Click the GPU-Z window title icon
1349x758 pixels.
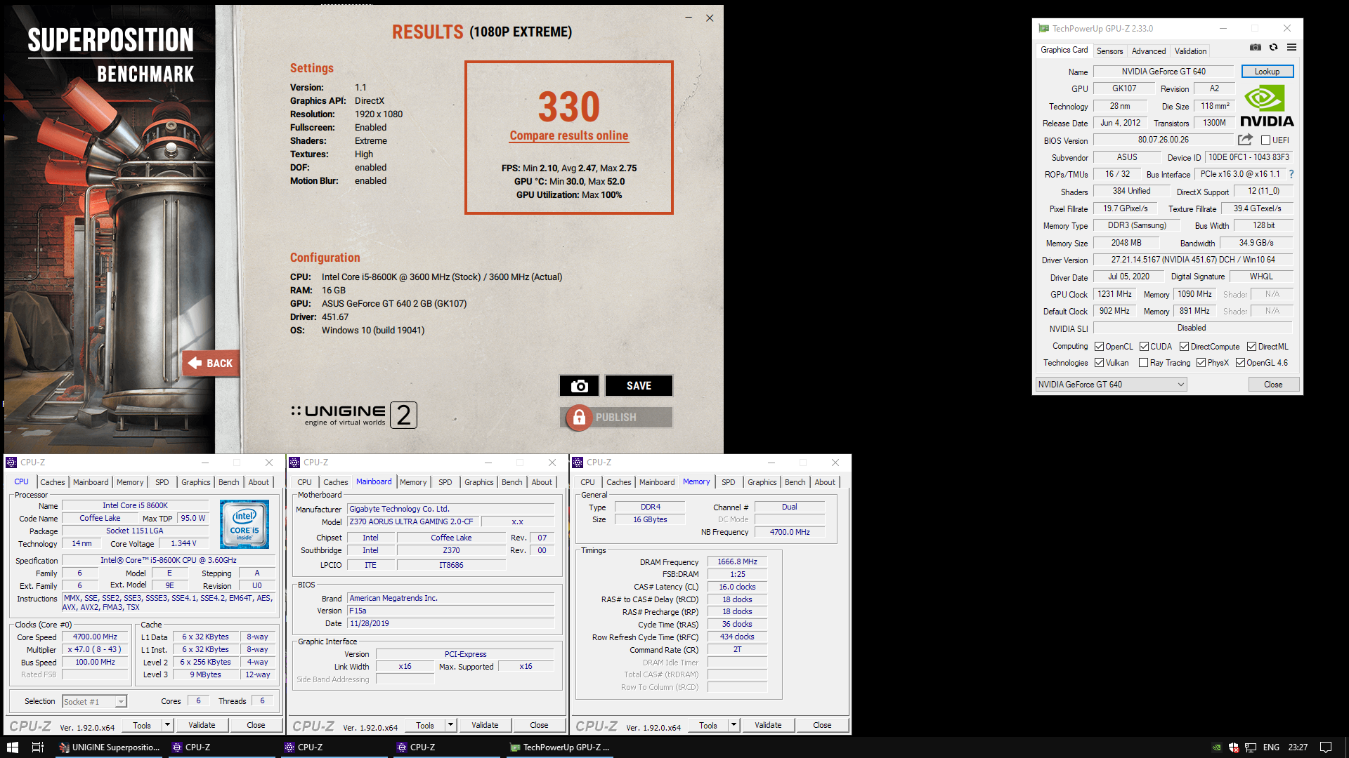pos(1043,29)
